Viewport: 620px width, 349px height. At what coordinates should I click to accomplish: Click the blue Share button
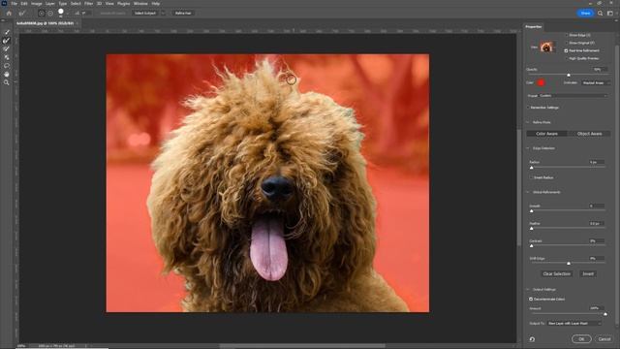[585, 13]
